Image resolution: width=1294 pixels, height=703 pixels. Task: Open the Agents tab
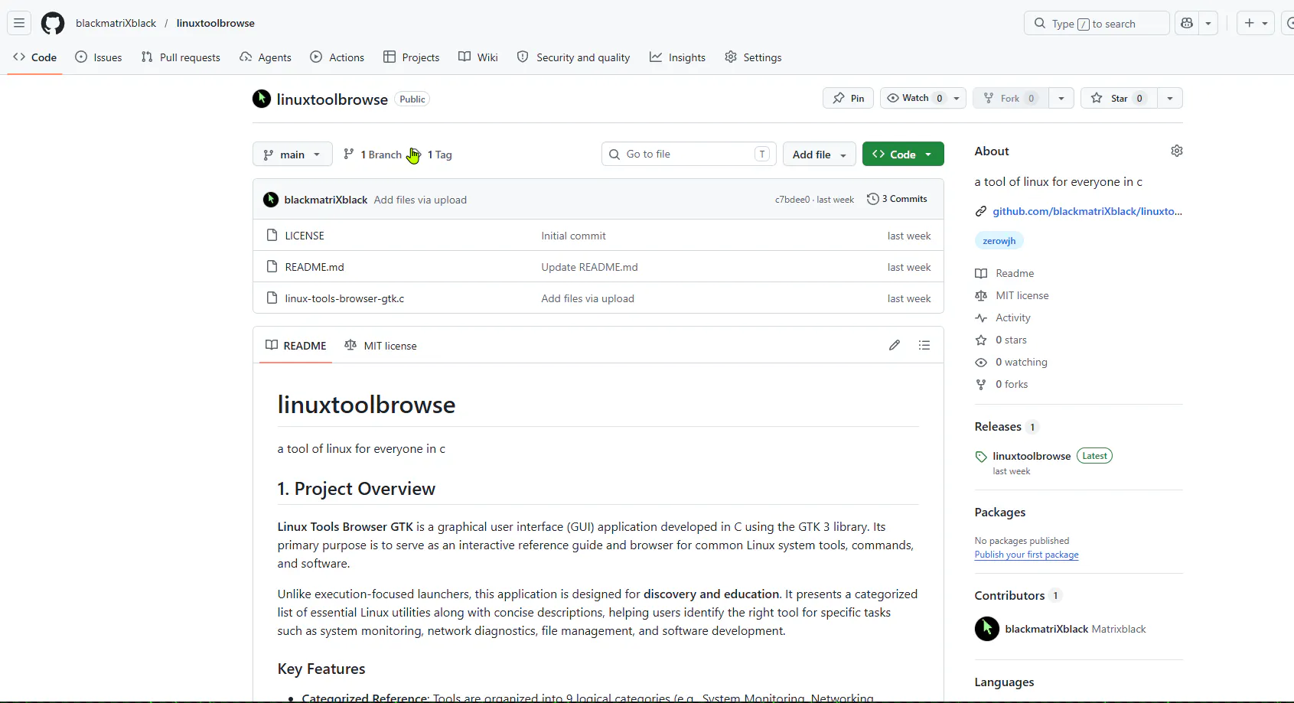(x=266, y=57)
